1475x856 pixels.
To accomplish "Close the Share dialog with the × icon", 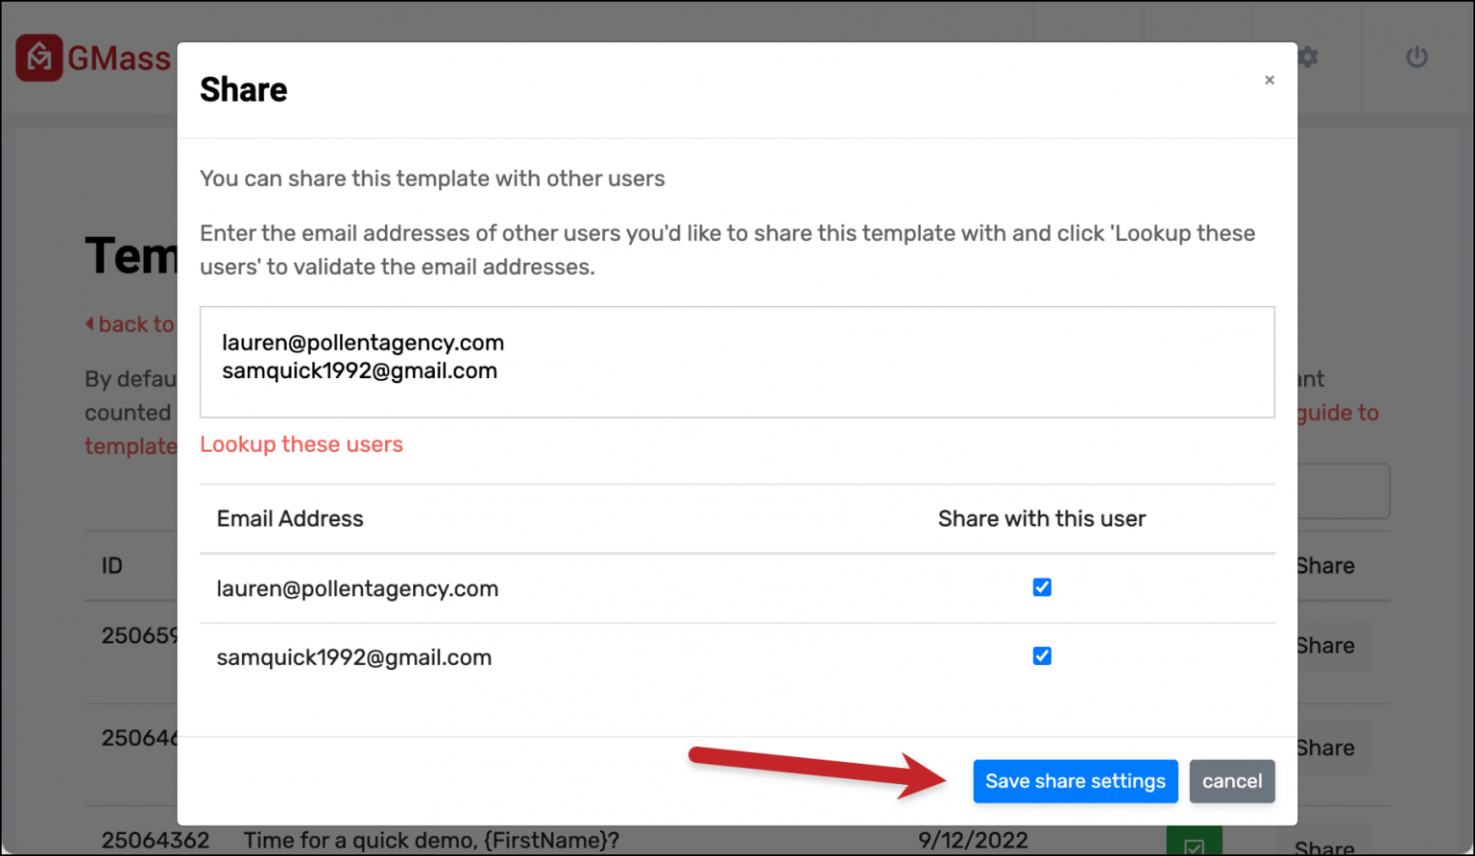I will [1269, 80].
